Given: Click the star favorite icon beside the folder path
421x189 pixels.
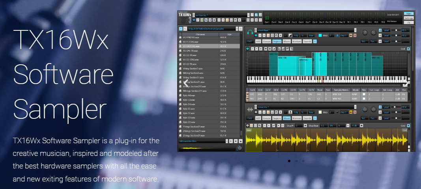Looking at the screenshot, I should (x=241, y=29).
